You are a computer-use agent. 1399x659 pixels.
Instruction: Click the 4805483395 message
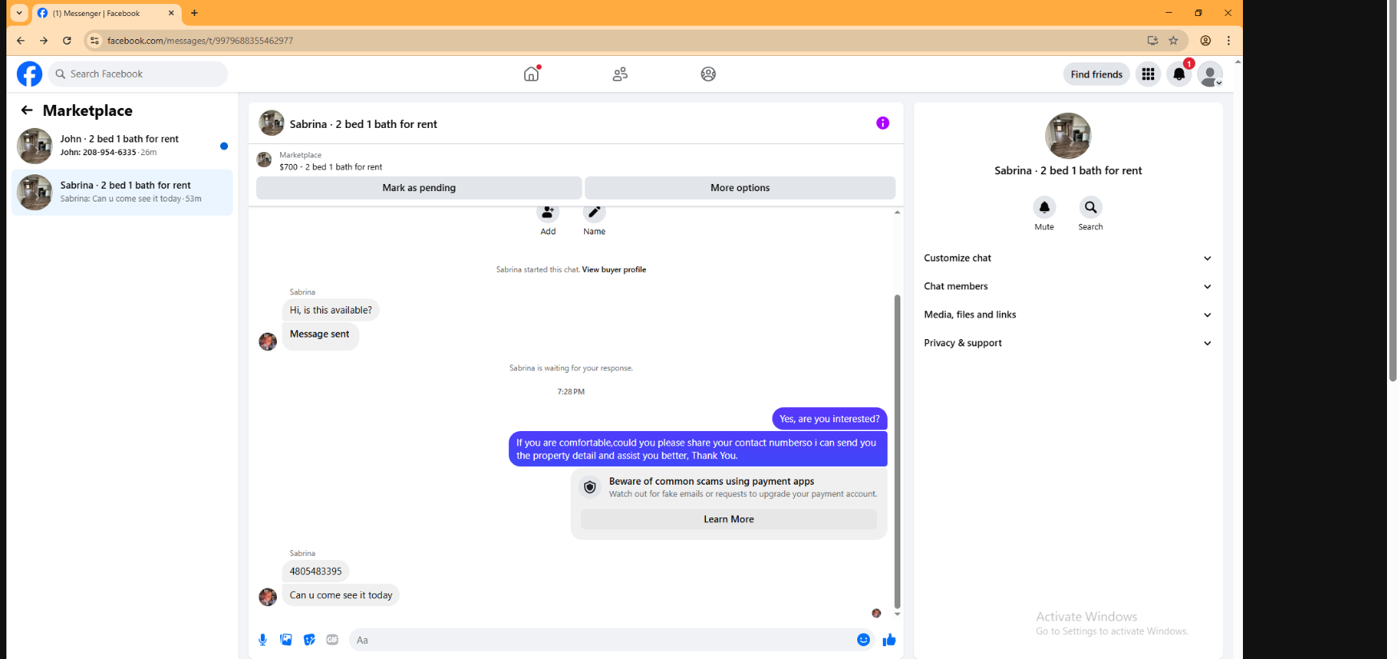tap(316, 571)
